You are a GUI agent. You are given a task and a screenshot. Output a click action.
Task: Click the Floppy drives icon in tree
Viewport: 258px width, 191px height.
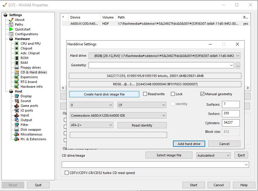click(17, 67)
